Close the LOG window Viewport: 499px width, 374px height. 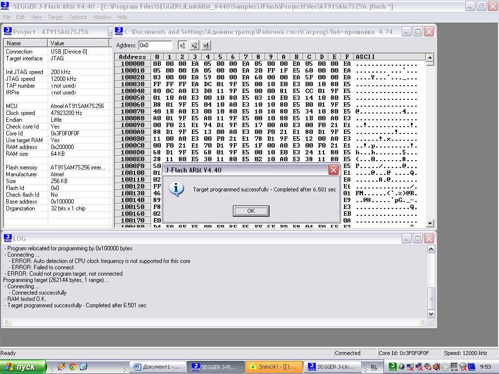pos(429,239)
